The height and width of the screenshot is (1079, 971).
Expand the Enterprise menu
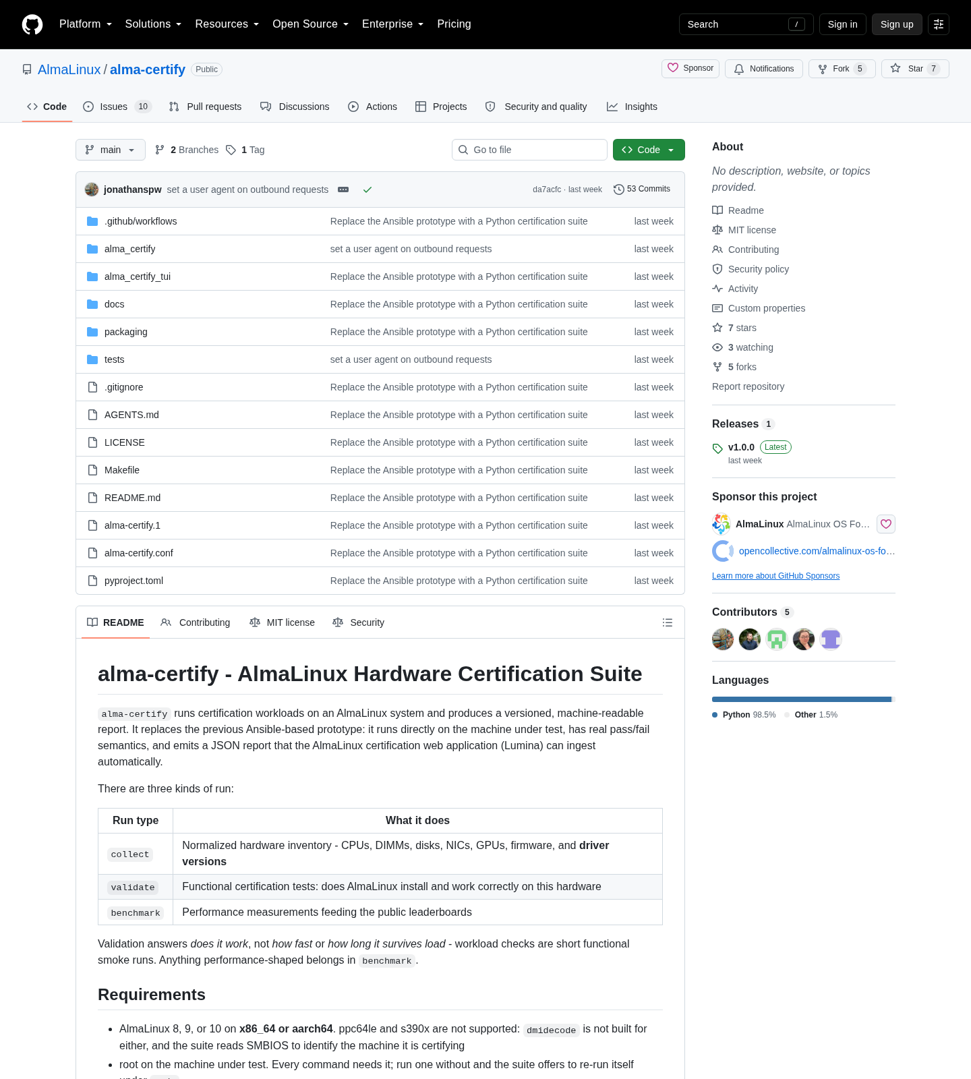392,24
